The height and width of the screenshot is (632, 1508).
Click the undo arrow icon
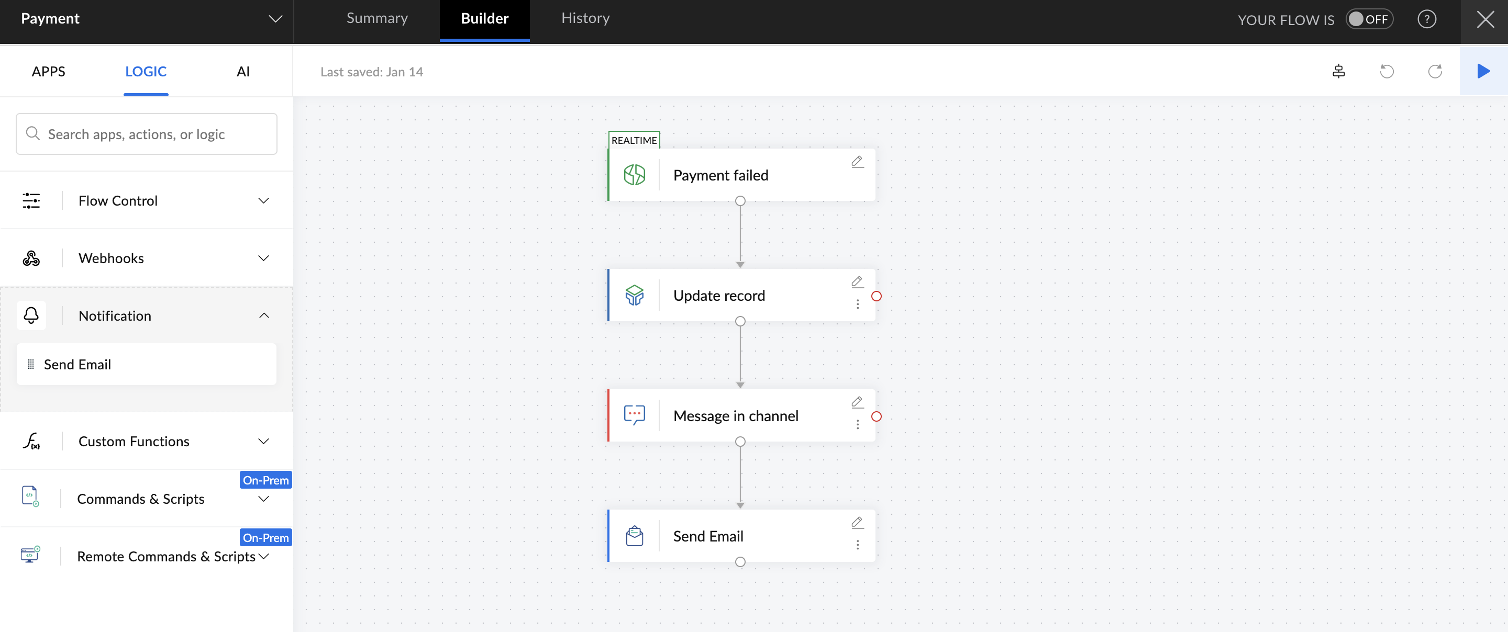(x=1386, y=71)
